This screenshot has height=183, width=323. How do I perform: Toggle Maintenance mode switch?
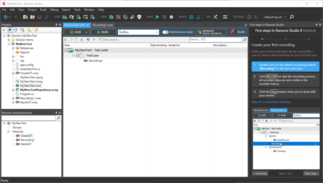(165, 32)
